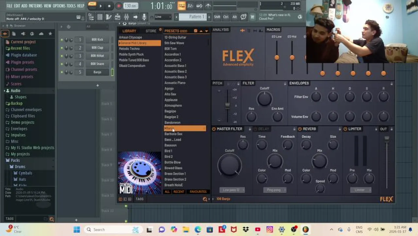Open the shopping cart content library icon
This screenshot has height=236, width=418.
point(252,17)
